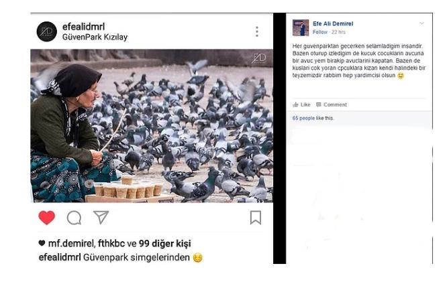View the 65 people who like this

tap(313, 118)
